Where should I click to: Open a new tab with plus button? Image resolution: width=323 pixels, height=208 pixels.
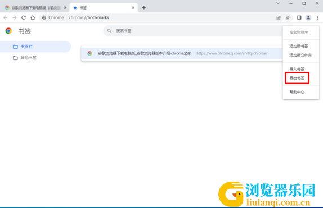tap(144, 8)
